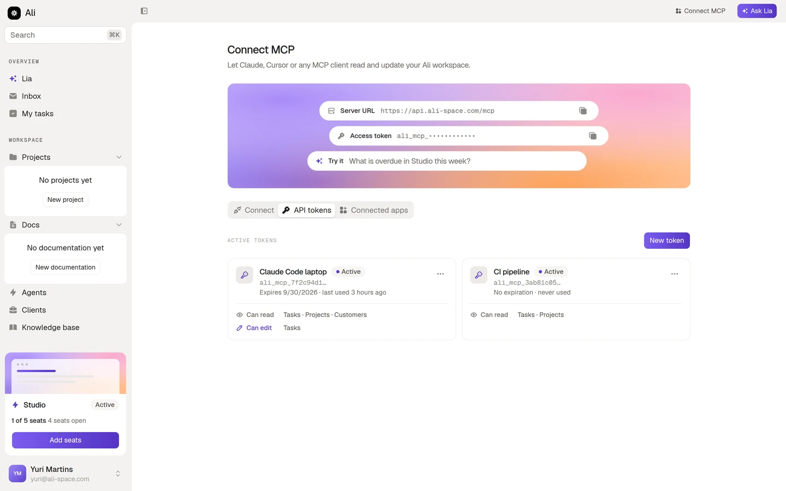
Task: Click the Inbox envelope icon
Action: [x=13, y=96]
